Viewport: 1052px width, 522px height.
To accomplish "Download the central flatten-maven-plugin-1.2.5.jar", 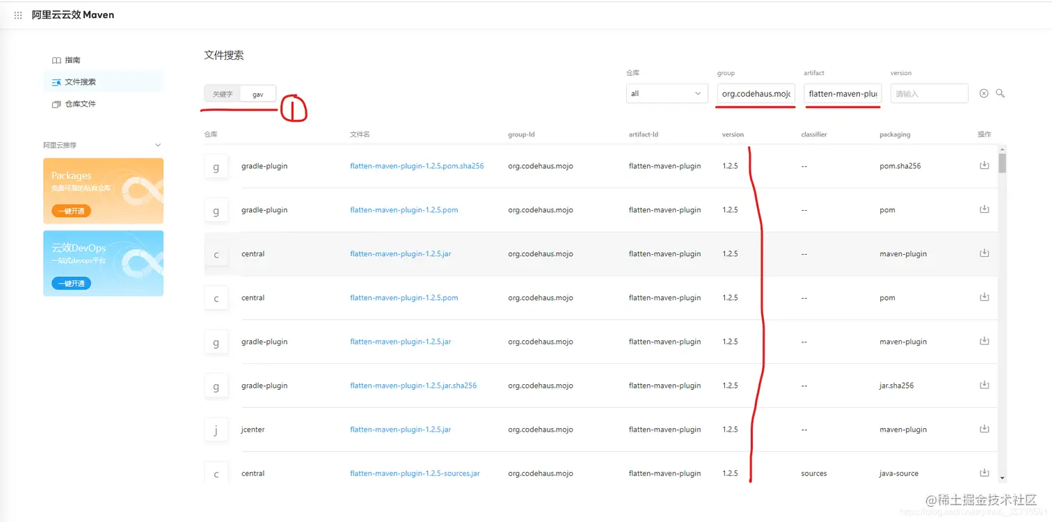I will 985,253.
